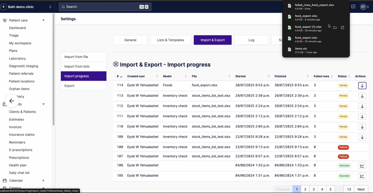Click the items.xls file icon in downloads
The height and width of the screenshot is (193, 373).
(289, 49)
